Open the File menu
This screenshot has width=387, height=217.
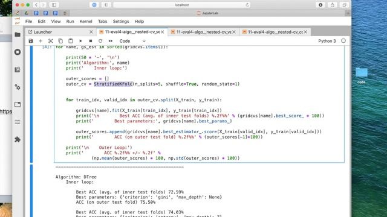28,22
